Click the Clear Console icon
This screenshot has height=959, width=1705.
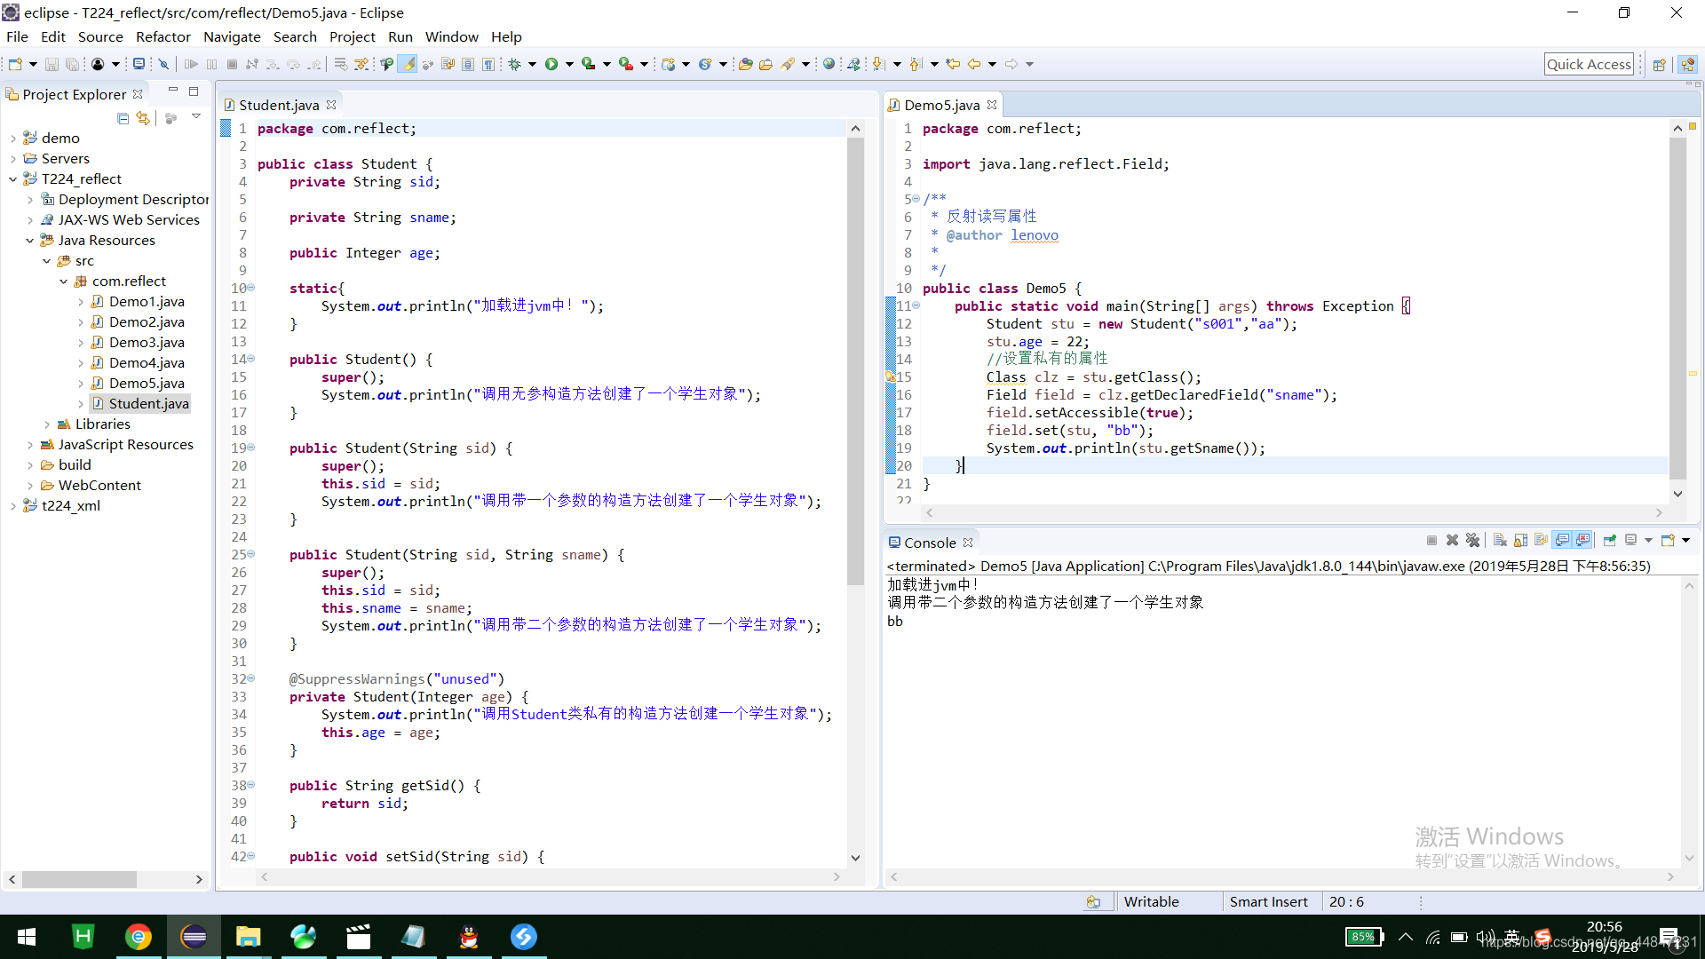pos(1500,540)
